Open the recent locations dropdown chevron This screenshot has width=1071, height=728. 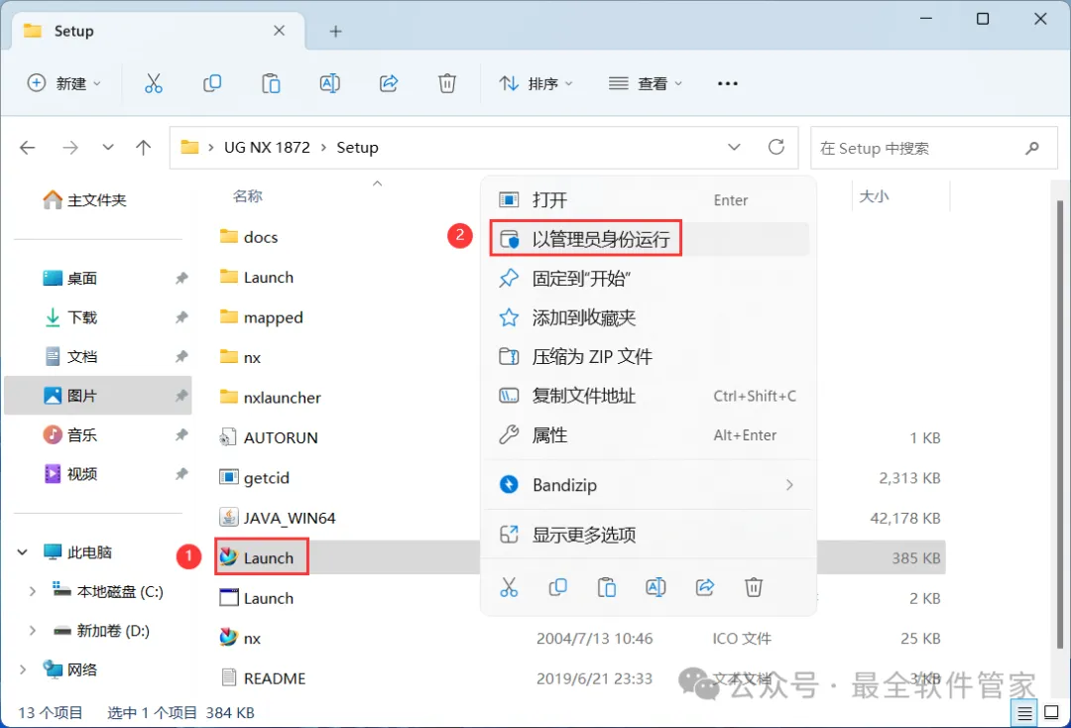click(x=108, y=148)
